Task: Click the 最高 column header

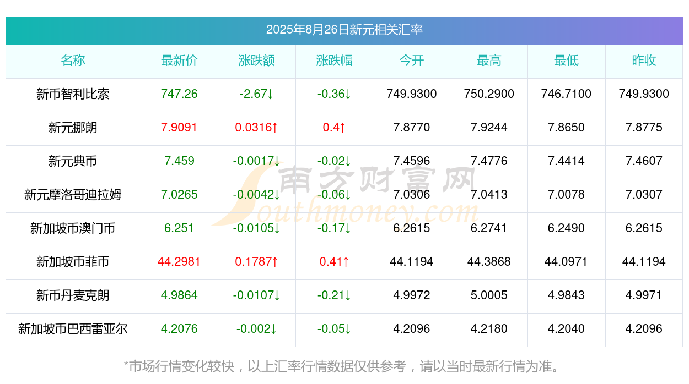Action: coord(489,61)
